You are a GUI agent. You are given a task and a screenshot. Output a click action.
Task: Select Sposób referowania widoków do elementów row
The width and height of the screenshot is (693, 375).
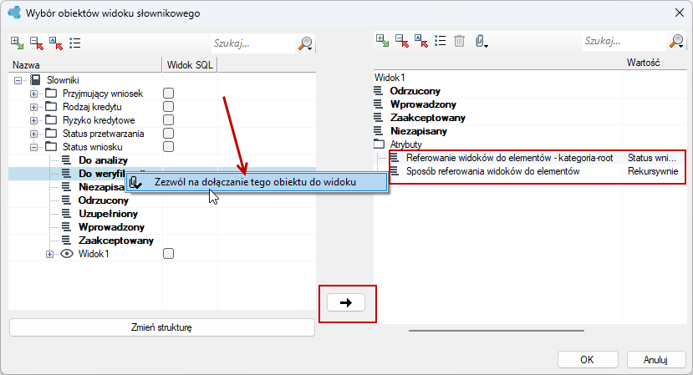pos(492,171)
